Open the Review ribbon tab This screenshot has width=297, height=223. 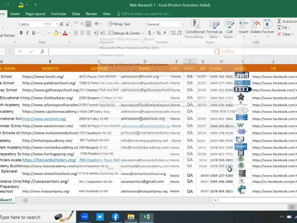pyautogui.click(x=91, y=14)
